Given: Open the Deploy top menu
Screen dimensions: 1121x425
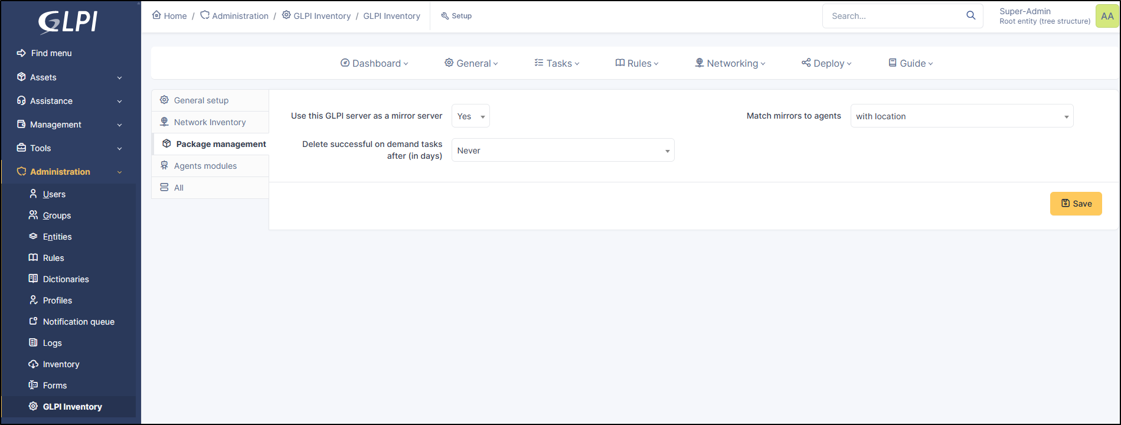Looking at the screenshot, I should pos(826,63).
